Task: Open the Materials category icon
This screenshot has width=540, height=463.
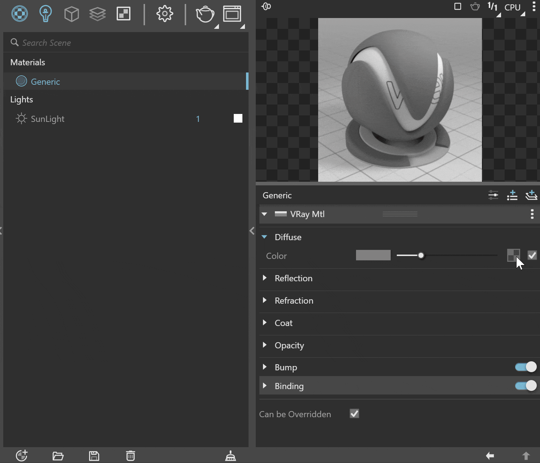Action: pyautogui.click(x=19, y=14)
